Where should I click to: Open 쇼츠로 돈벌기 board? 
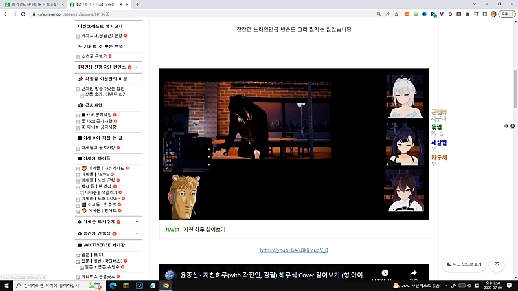tap(94, 56)
